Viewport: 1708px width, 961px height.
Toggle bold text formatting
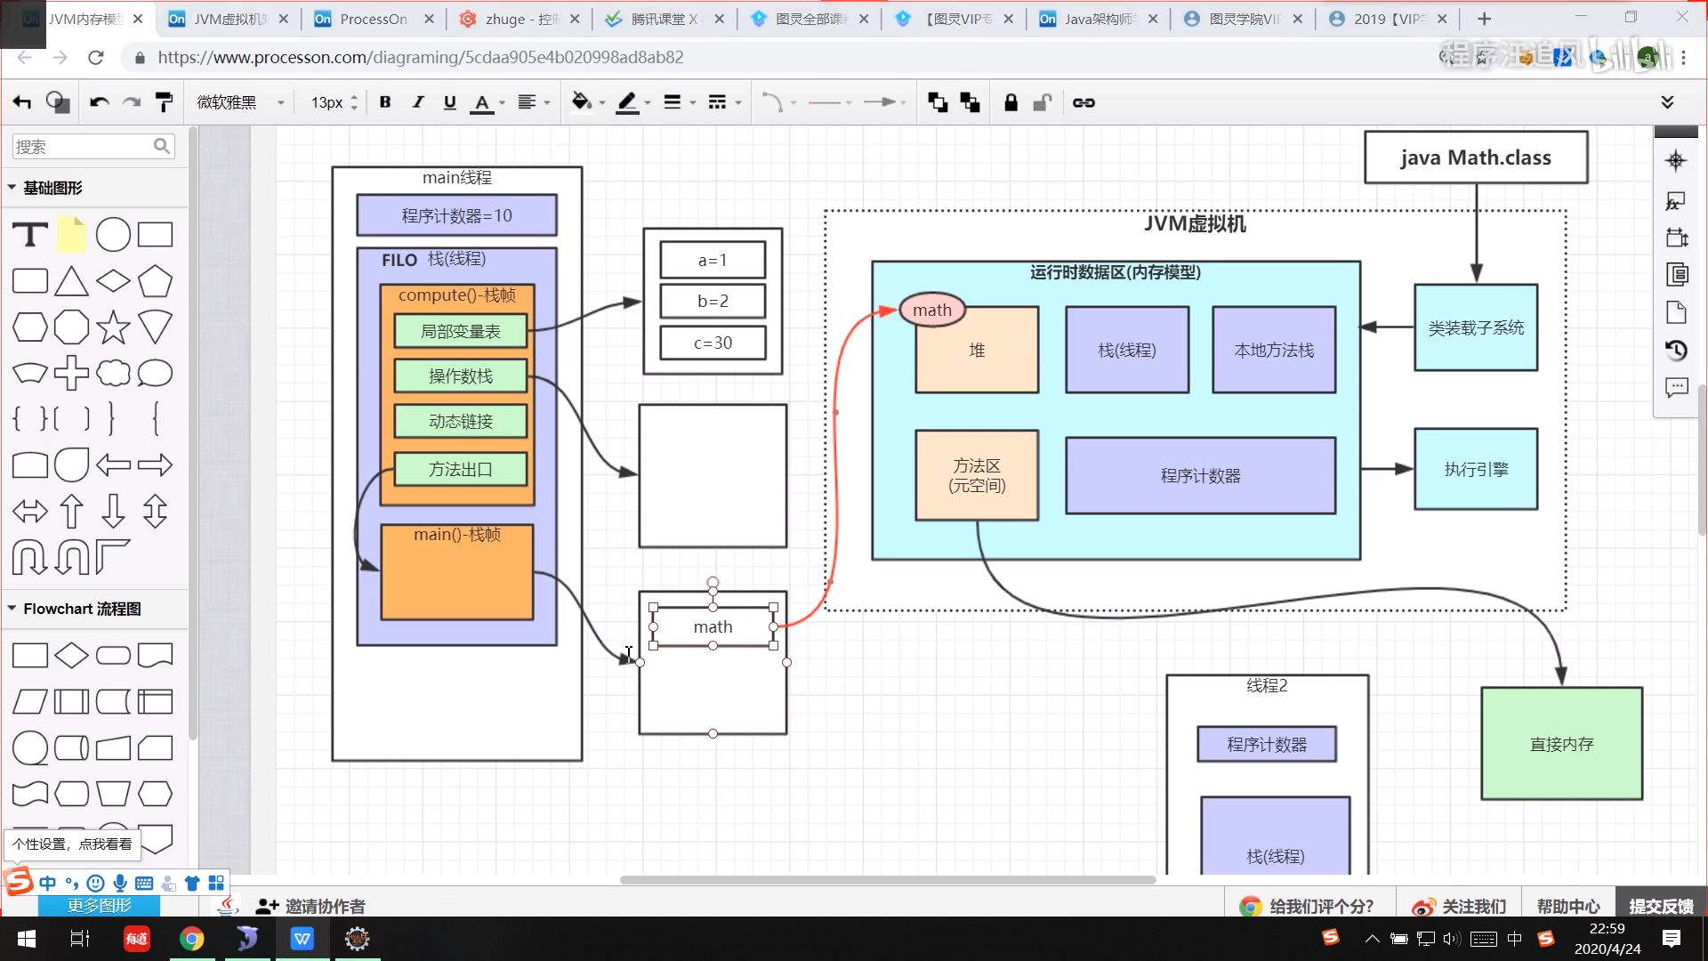[x=385, y=102]
